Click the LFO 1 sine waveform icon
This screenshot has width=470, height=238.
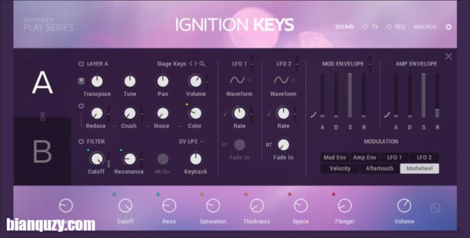pos(237,80)
